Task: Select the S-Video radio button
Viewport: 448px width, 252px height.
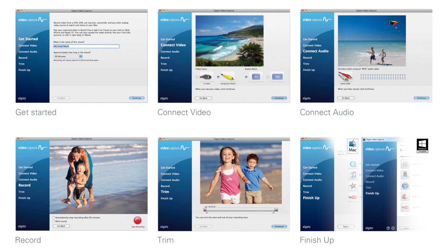Action: 197,77
